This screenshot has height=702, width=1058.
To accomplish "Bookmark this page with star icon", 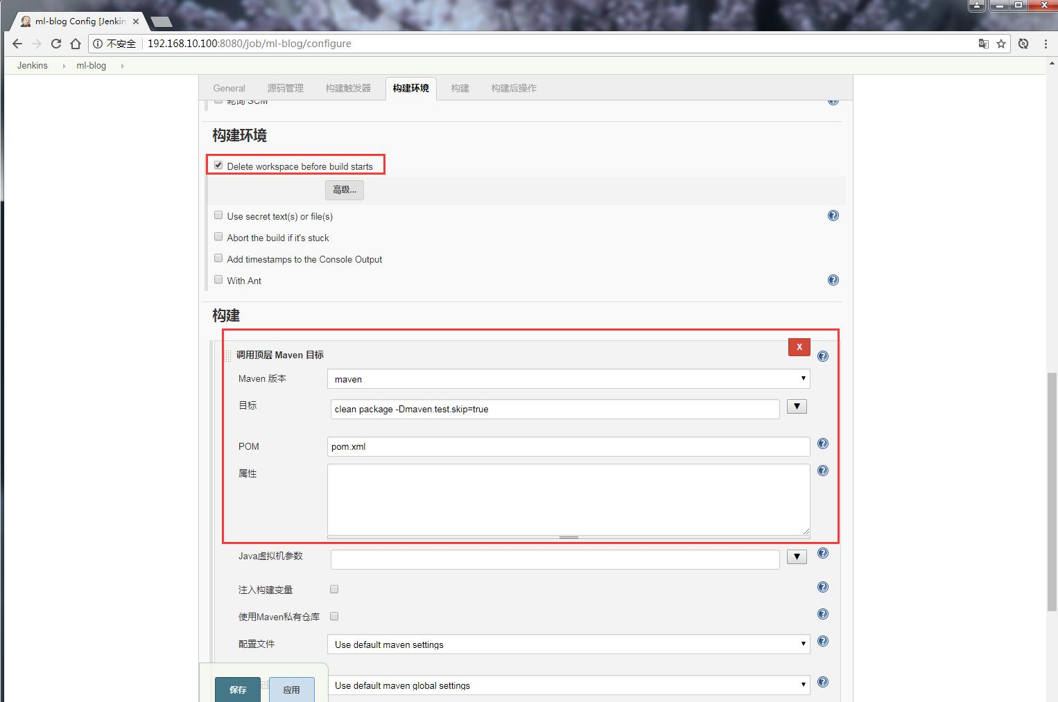I will [1001, 44].
